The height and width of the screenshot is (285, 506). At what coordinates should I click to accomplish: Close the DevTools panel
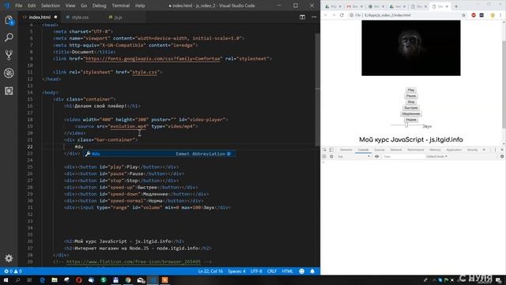(x=502, y=150)
